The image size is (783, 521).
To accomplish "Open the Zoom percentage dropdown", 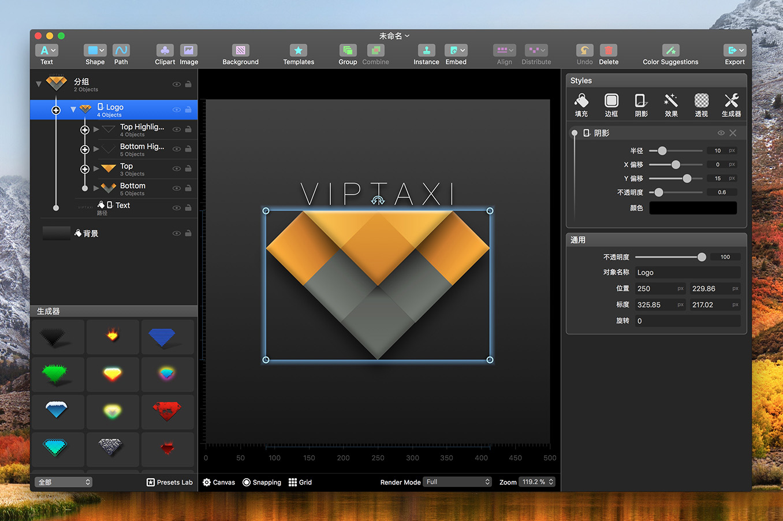I will coord(537,482).
